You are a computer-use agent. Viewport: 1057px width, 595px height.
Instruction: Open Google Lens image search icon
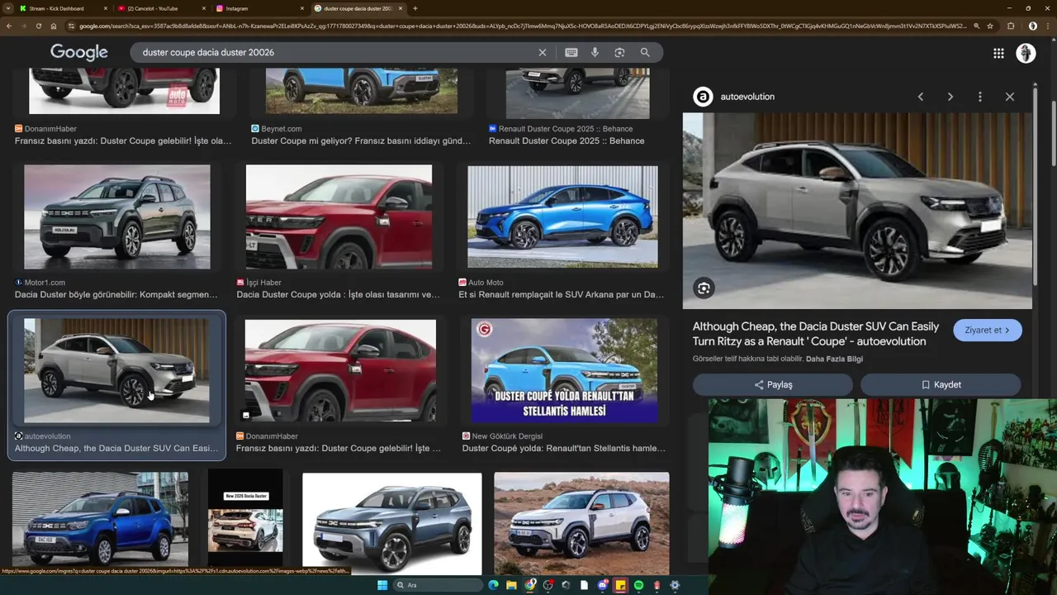coord(619,52)
